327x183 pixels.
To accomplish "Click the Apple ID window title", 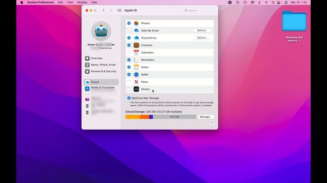I will [x=131, y=10].
